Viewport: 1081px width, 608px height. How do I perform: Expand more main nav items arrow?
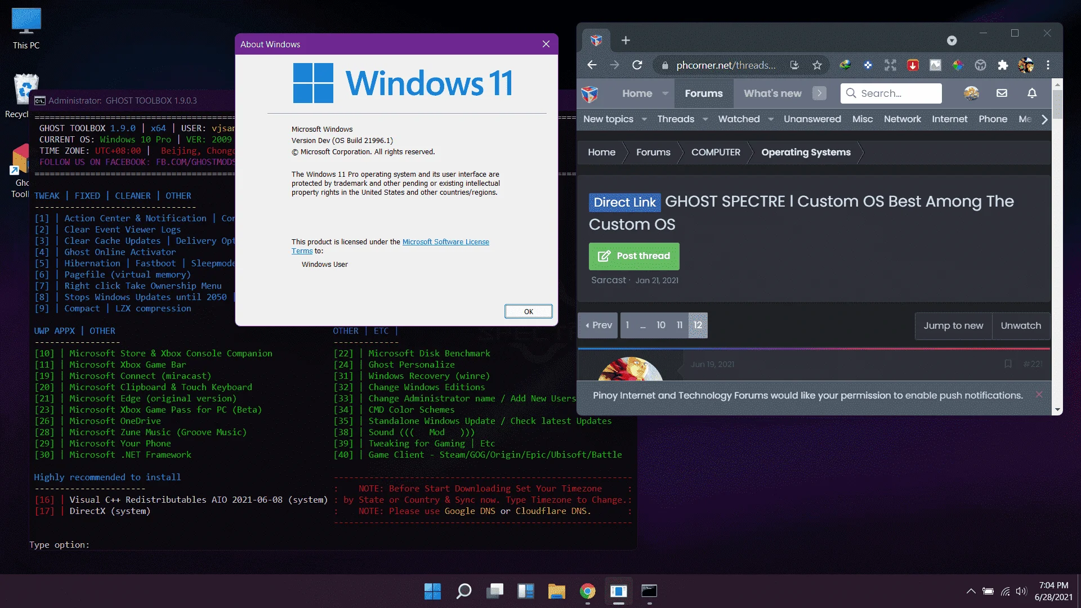(x=819, y=93)
